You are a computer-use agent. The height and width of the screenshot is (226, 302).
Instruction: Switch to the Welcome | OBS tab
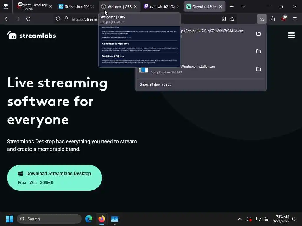tap(119, 7)
